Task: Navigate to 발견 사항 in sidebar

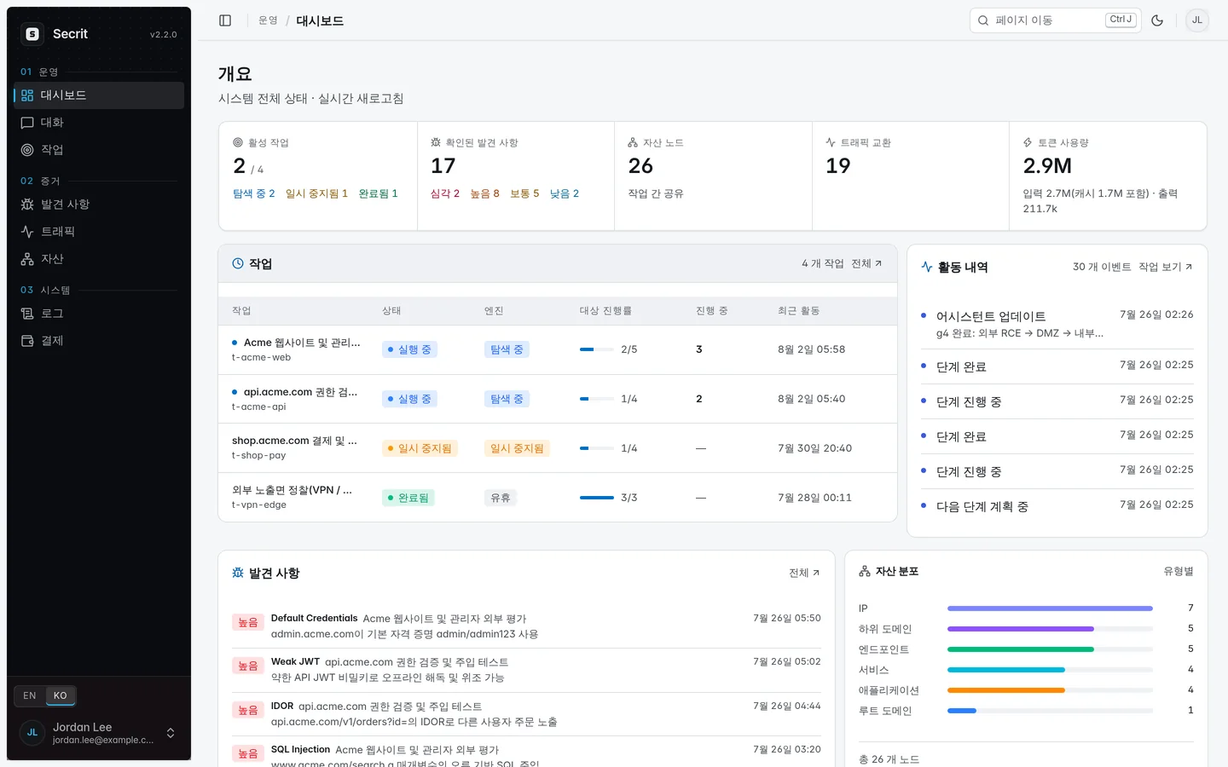Action: [99, 205]
